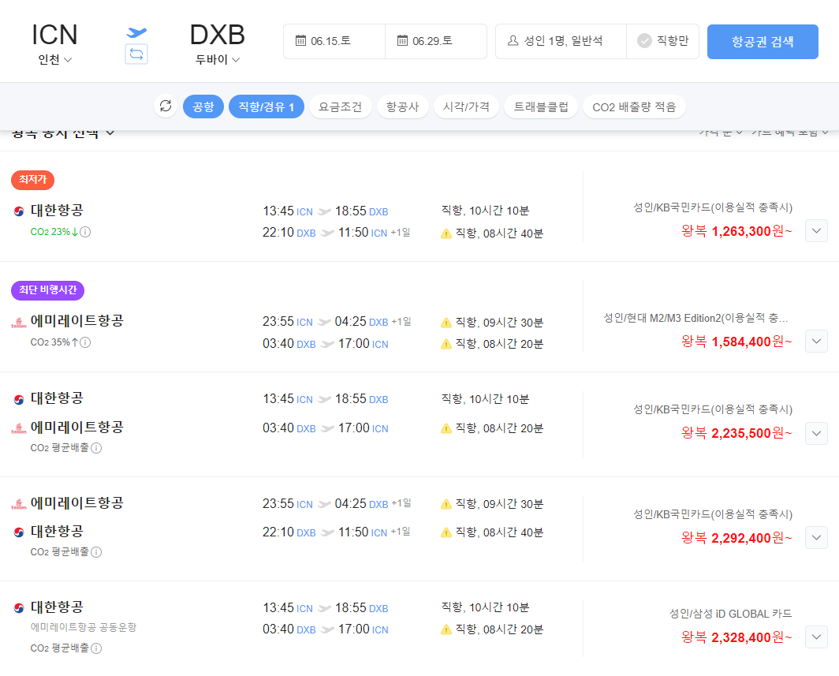Refresh filters with the circular arrows icon
The width and height of the screenshot is (839, 676).
pos(166,106)
